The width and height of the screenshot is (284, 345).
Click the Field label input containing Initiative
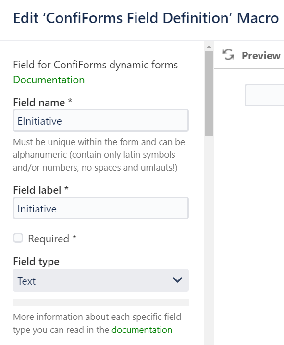(x=101, y=208)
